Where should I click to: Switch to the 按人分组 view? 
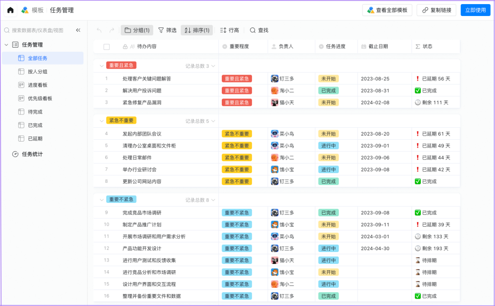tap(38, 71)
